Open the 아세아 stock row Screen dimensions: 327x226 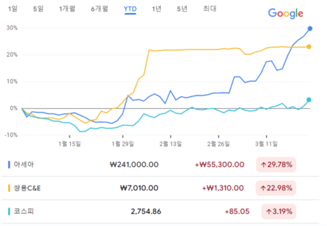click(160, 165)
